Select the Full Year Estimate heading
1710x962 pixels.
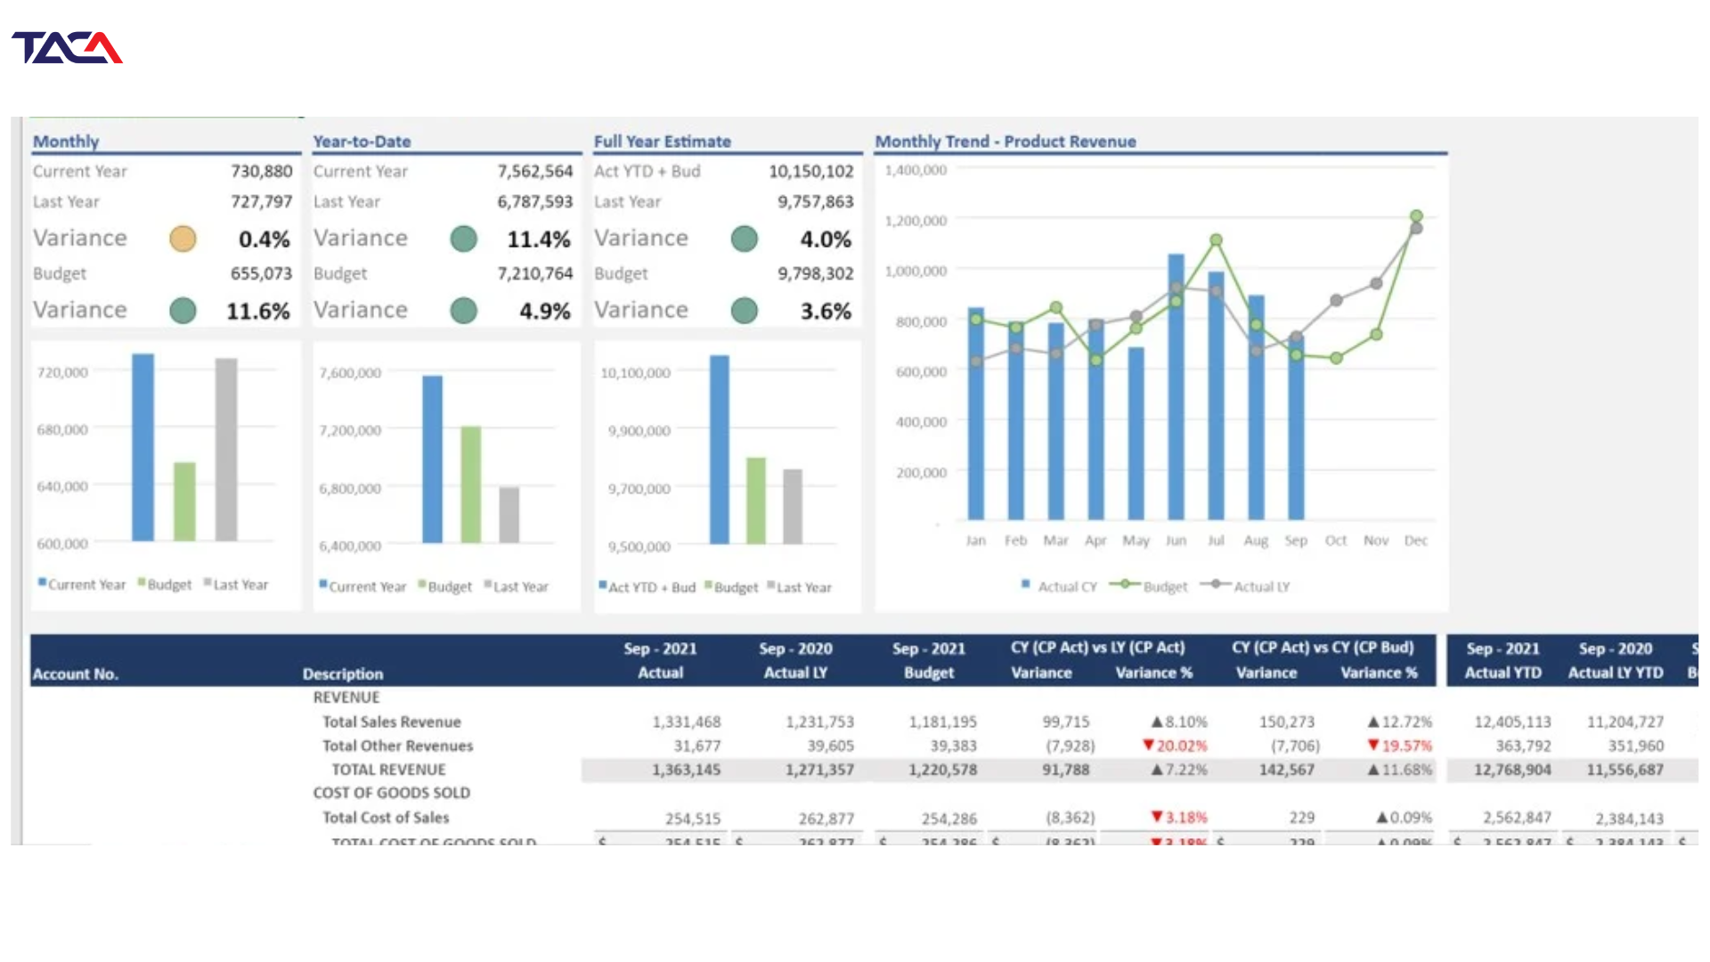663,141
